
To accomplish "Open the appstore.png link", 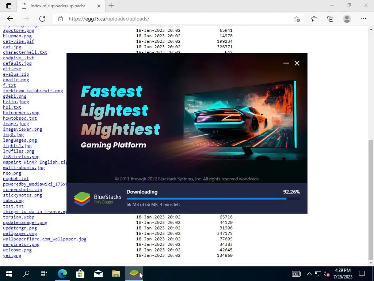I will click(19, 31).
